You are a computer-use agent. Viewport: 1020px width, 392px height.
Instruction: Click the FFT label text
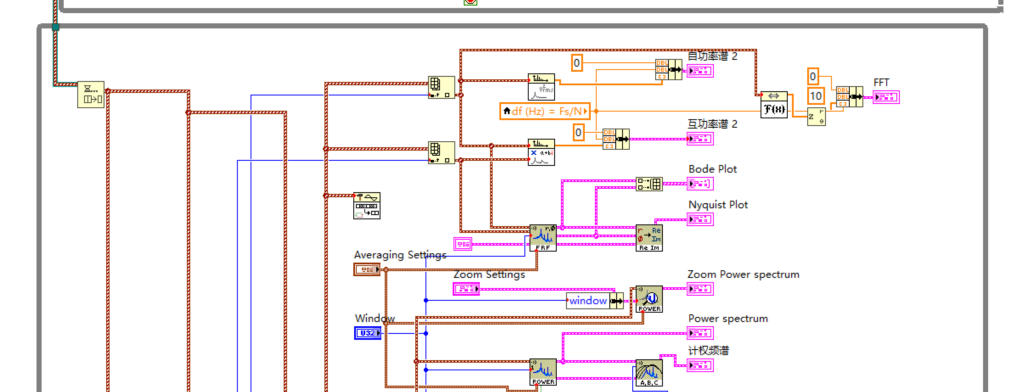(x=882, y=82)
